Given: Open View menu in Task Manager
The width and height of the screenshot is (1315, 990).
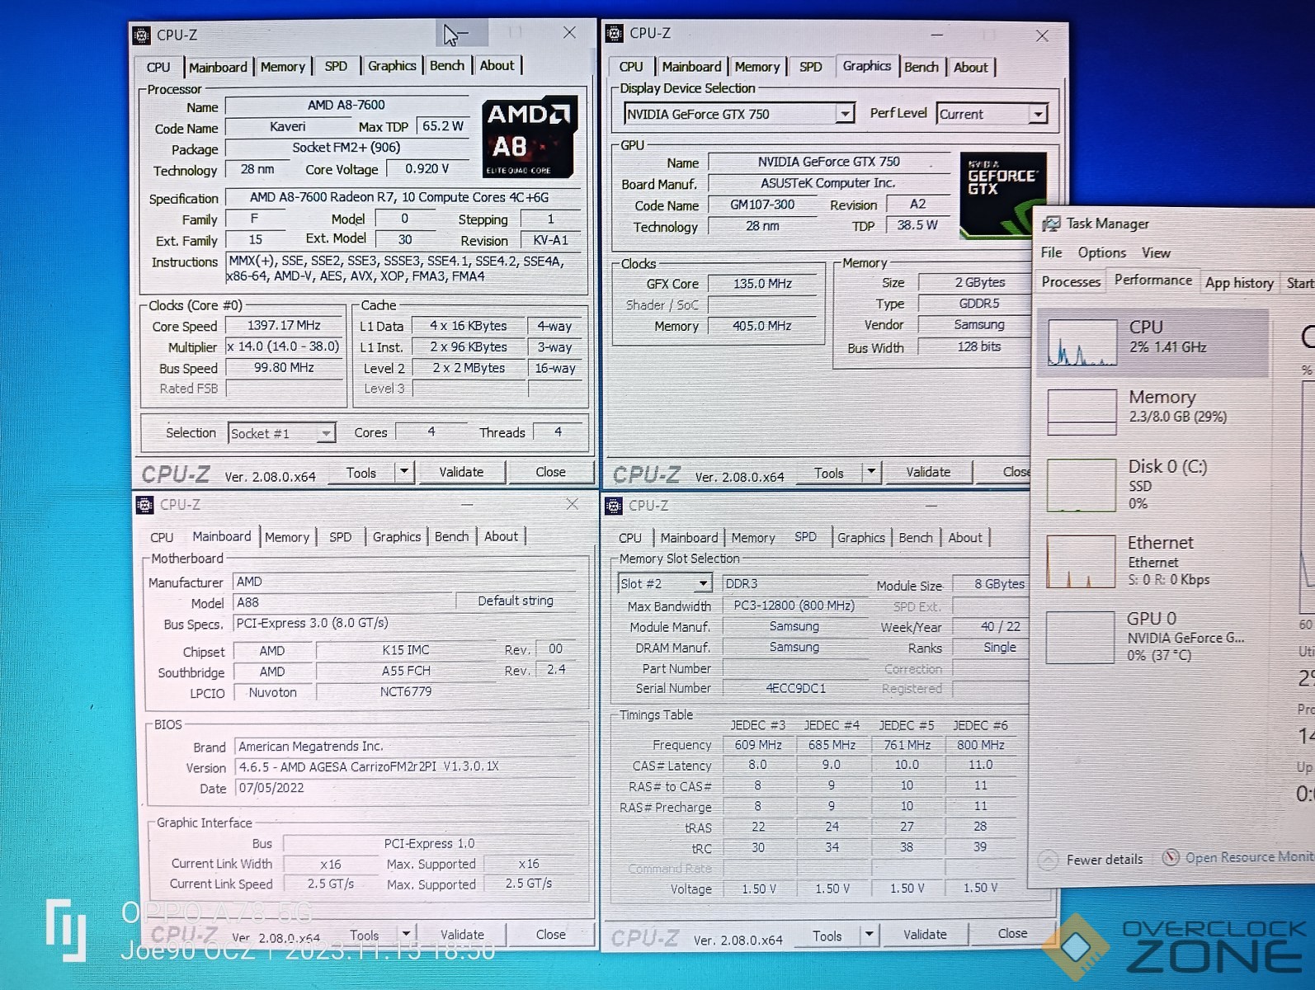Looking at the screenshot, I should [1156, 252].
